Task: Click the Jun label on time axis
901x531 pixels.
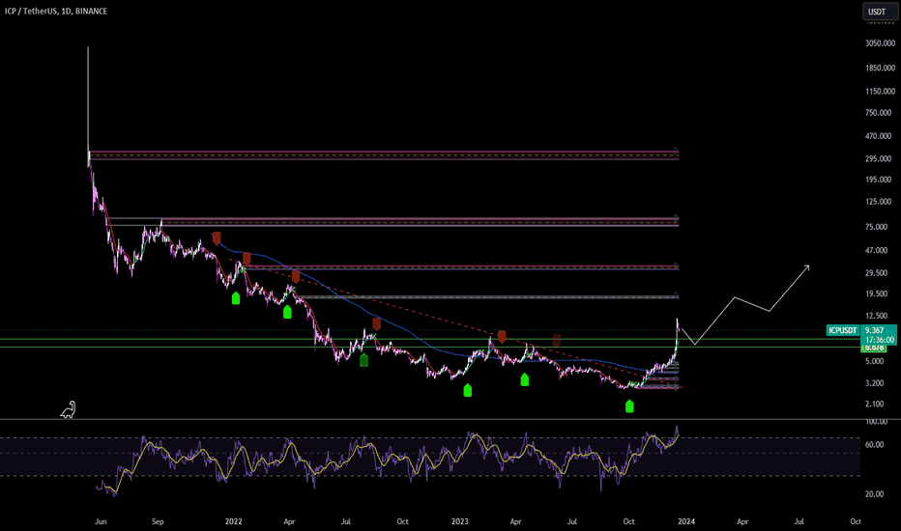Action: coord(101,521)
